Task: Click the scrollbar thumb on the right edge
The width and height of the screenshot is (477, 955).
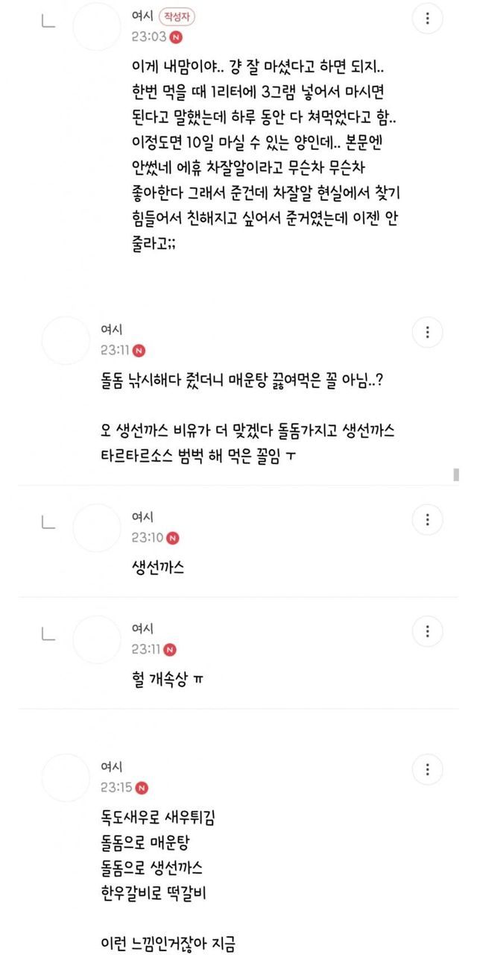Action: tap(456, 475)
